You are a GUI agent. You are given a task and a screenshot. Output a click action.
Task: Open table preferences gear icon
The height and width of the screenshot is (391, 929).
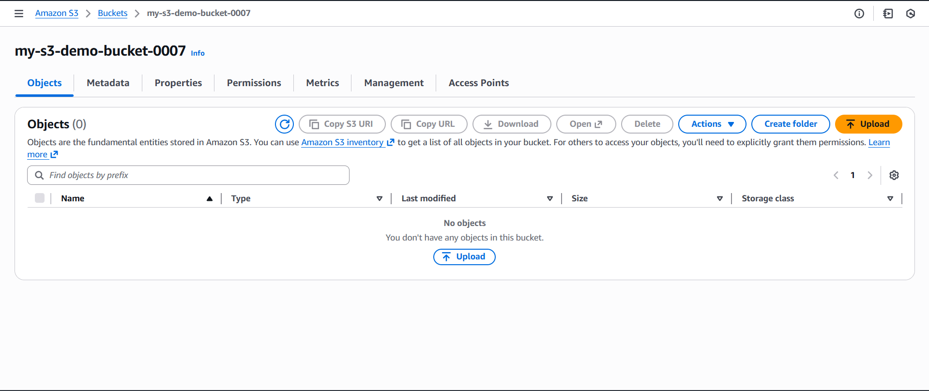tap(894, 175)
